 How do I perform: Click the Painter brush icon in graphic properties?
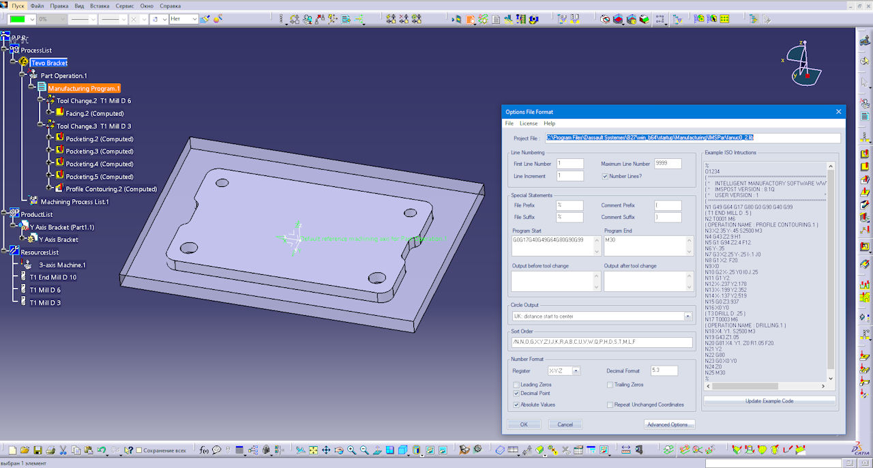[x=205, y=19]
